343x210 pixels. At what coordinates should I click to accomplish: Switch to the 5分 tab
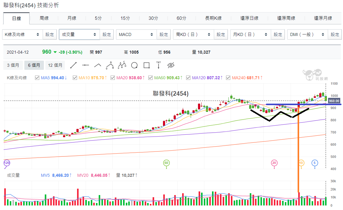pyautogui.click(x=98, y=18)
